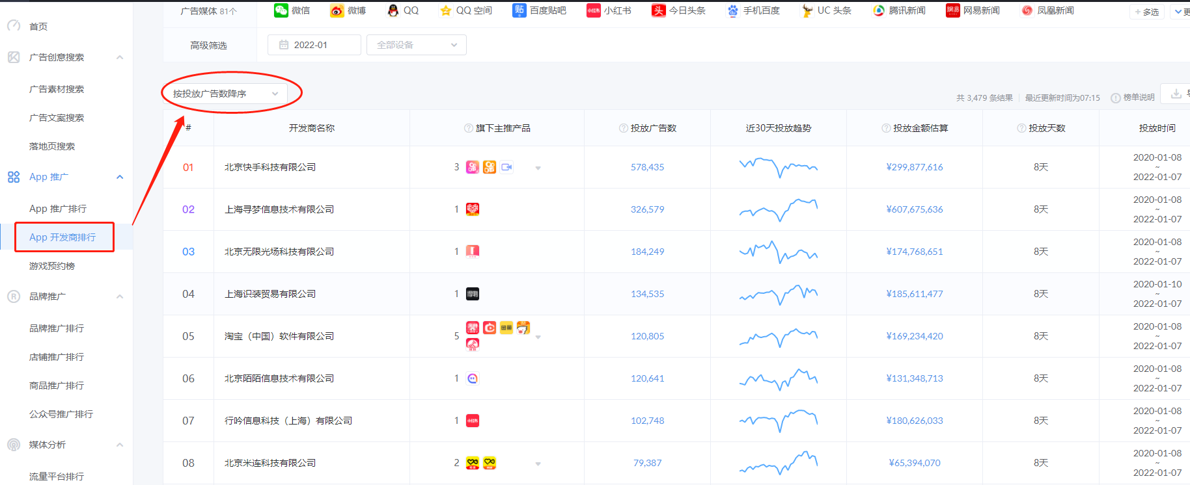Expand products list for 北京米连科技有限公司
This screenshot has height=485, width=1190.
point(538,464)
